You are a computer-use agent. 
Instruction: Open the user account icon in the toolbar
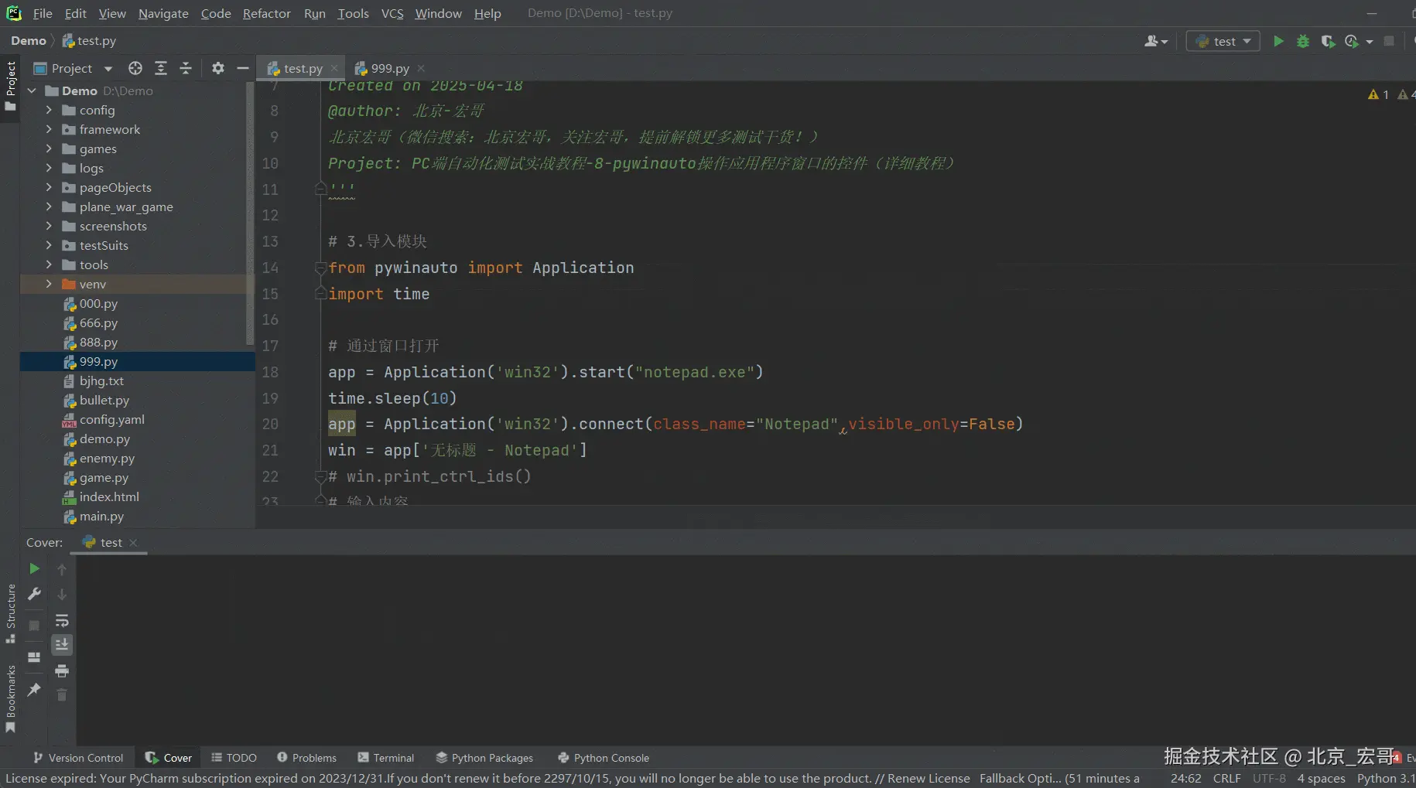1152,41
